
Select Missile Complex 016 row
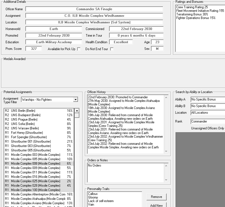click(39, 177)
